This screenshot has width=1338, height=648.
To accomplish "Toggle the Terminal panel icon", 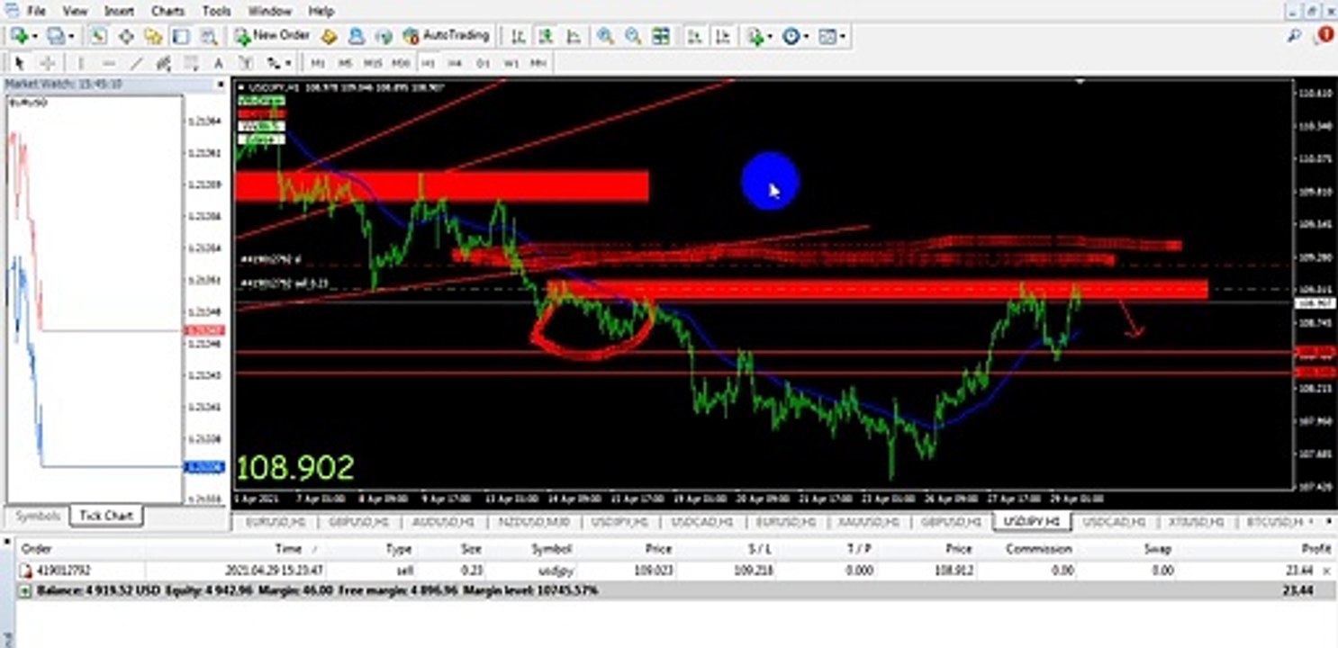I will pyautogui.click(x=181, y=36).
